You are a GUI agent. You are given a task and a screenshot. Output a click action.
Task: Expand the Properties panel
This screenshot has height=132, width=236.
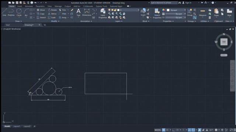pos(168,21)
